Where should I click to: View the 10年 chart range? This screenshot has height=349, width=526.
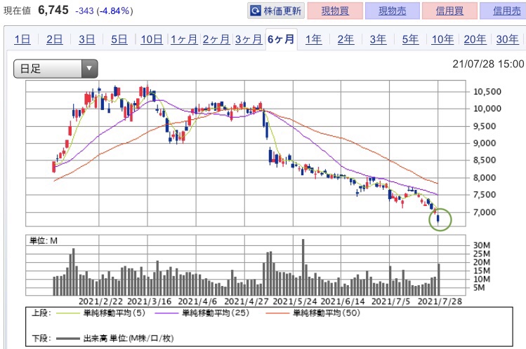click(442, 39)
